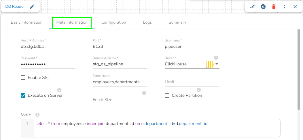View the Summary tab

click(x=177, y=22)
